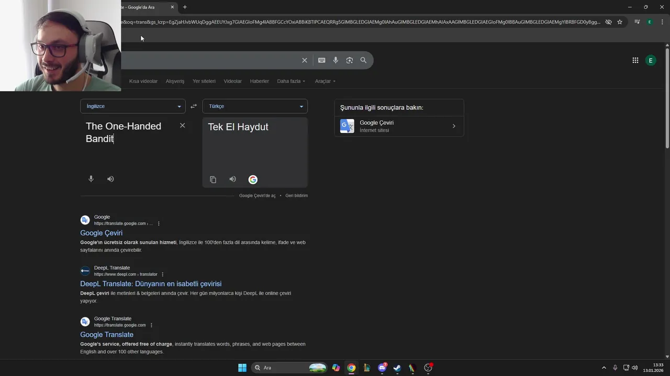Open Chrome profile button in toolbar

[650, 22]
